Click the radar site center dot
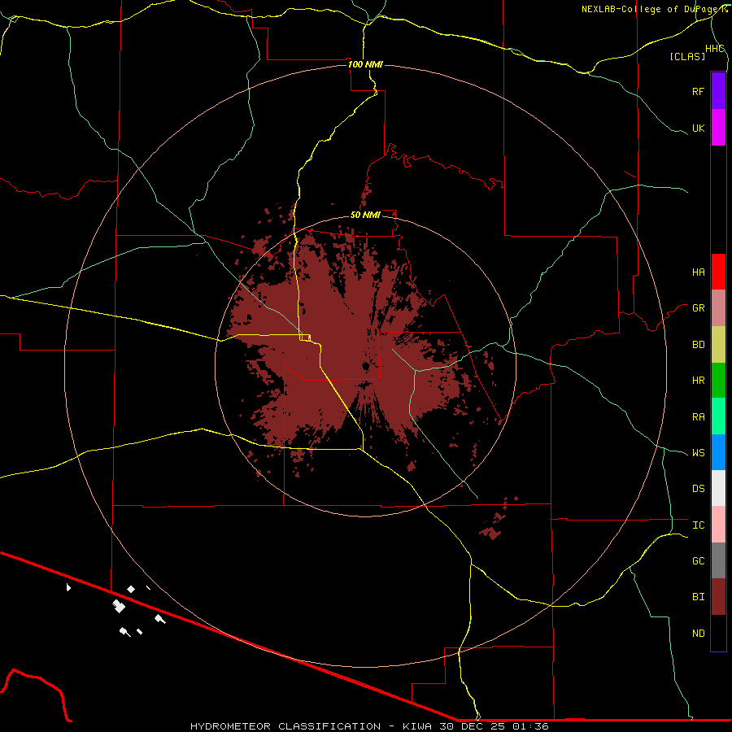This screenshot has height=732, width=732. click(366, 367)
